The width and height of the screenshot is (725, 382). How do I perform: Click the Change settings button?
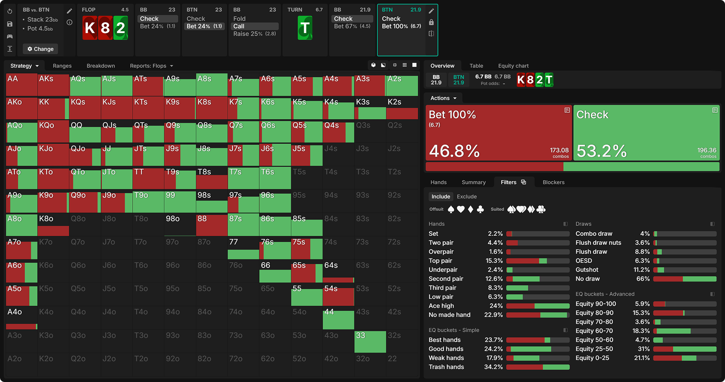40,49
